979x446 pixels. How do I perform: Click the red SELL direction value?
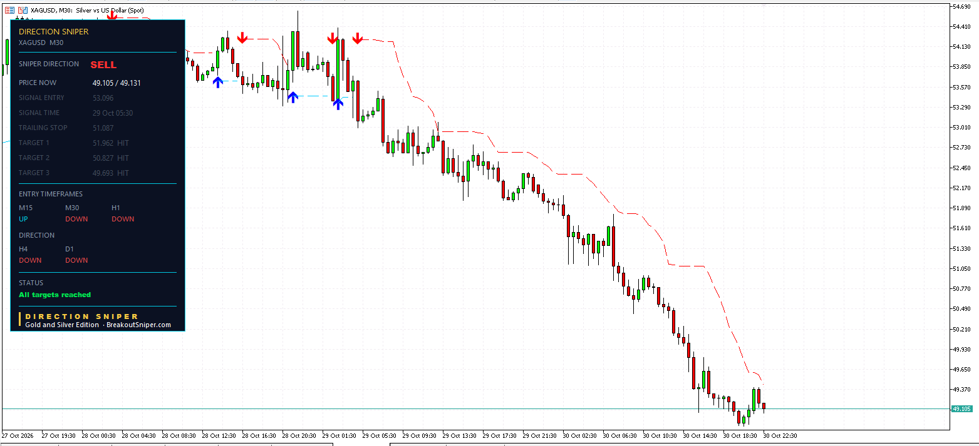tap(103, 64)
